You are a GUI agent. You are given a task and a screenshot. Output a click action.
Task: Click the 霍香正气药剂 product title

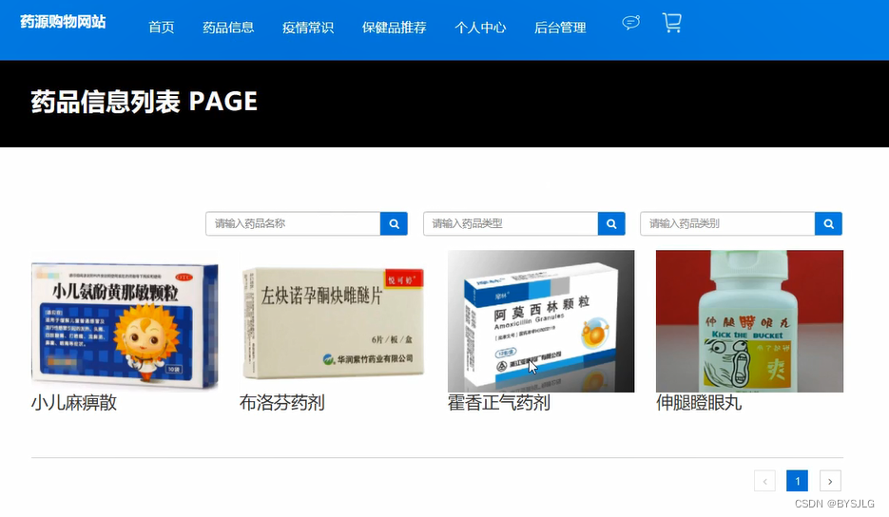pos(499,403)
